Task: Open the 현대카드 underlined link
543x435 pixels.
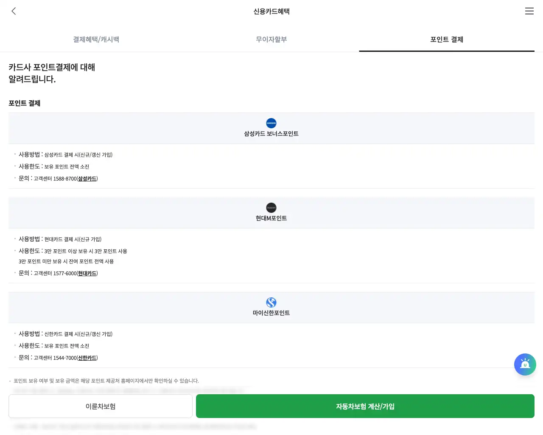Action: 87,273
